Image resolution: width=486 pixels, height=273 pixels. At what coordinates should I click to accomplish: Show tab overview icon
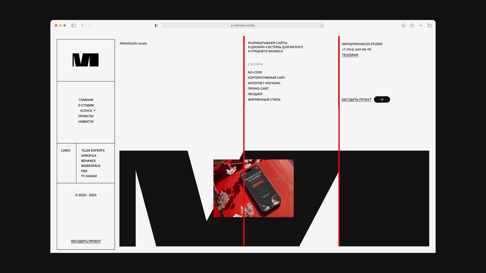coord(430,26)
